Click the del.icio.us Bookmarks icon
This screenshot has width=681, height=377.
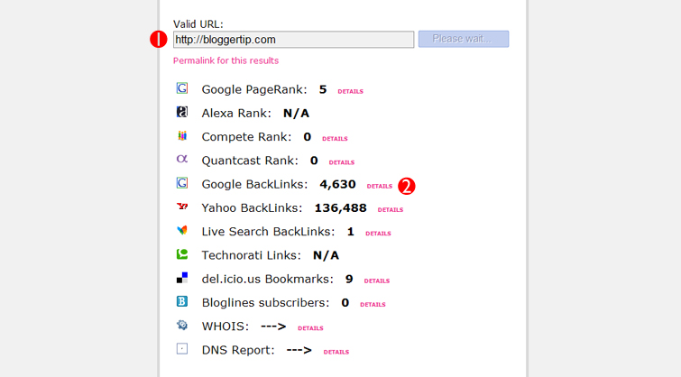182,278
